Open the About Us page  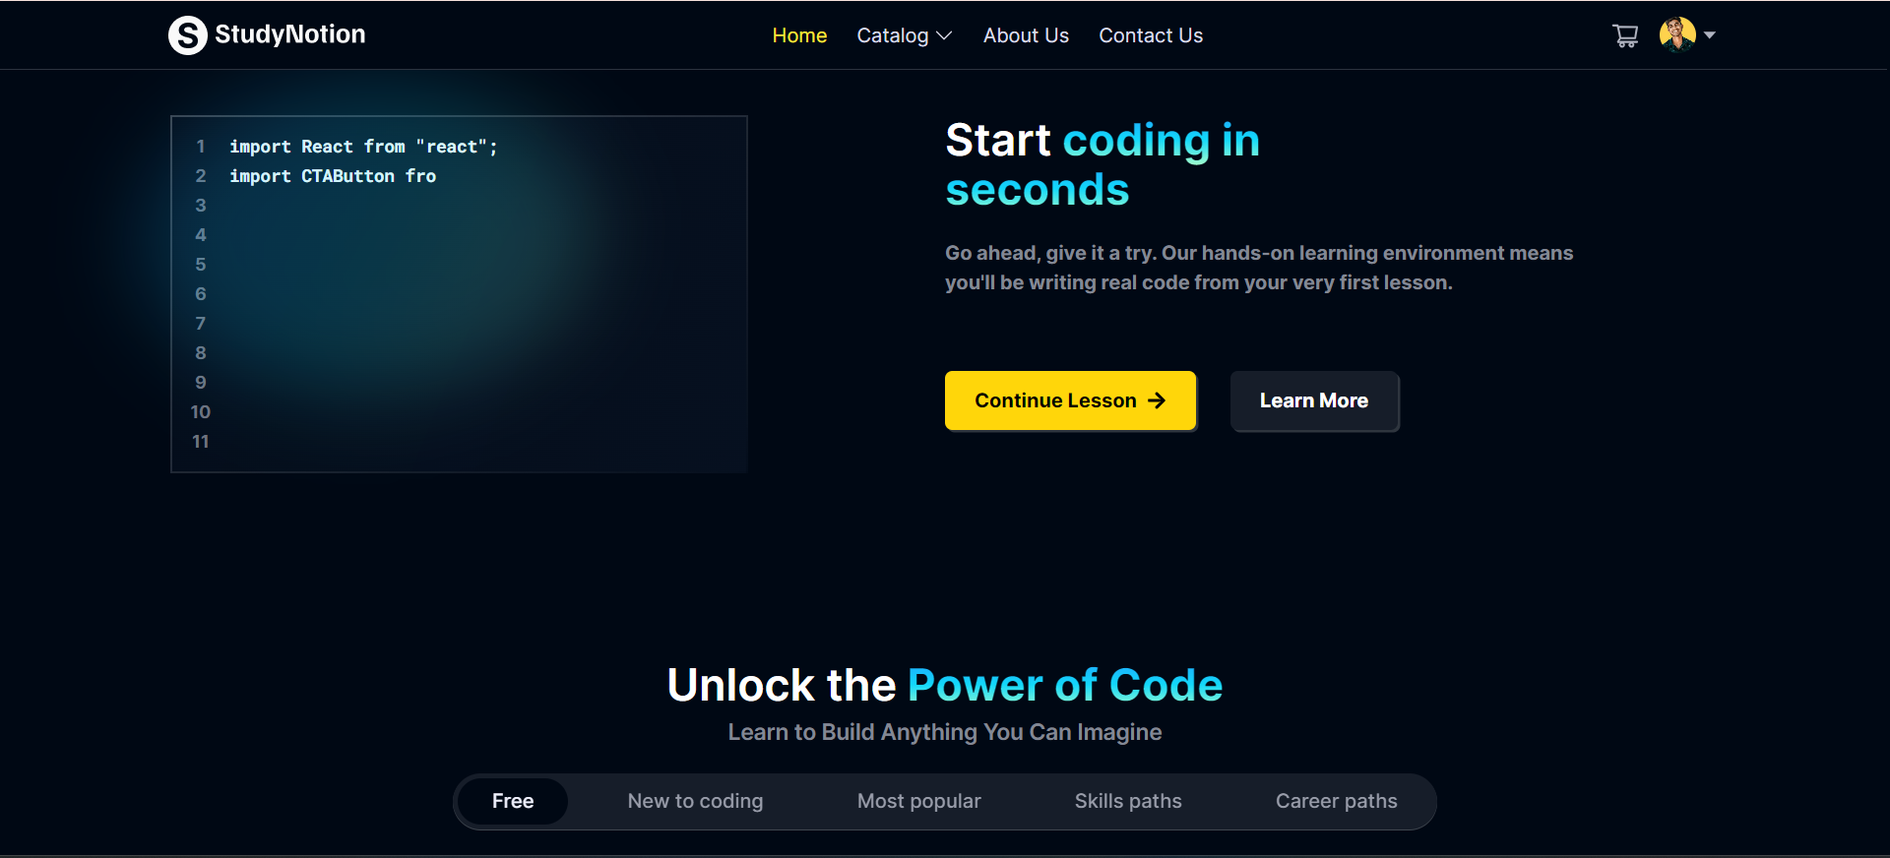1025,35
